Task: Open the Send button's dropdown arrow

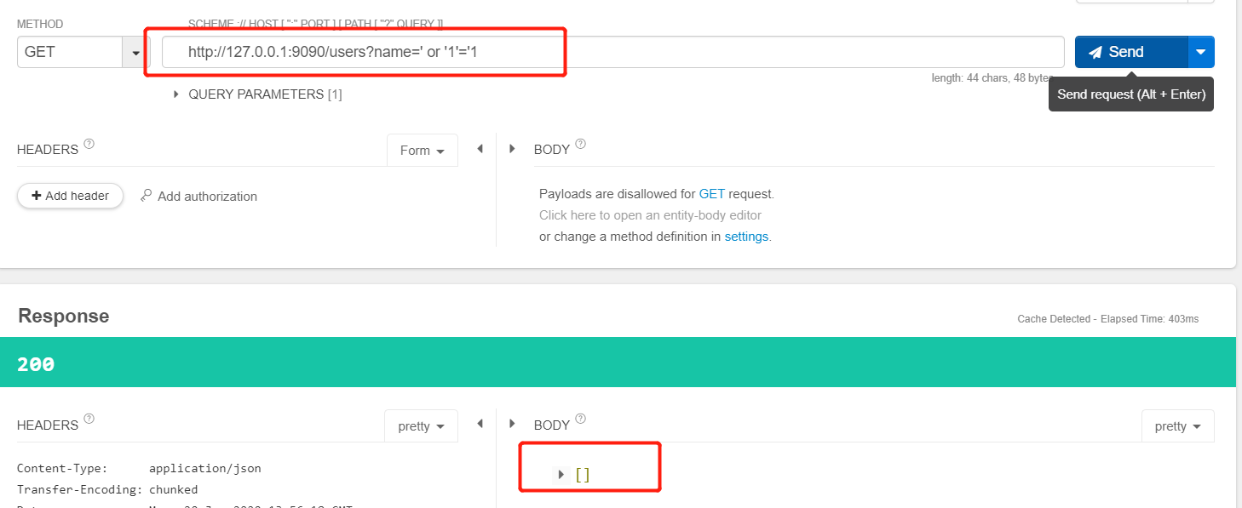Action: click(1200, 52)
